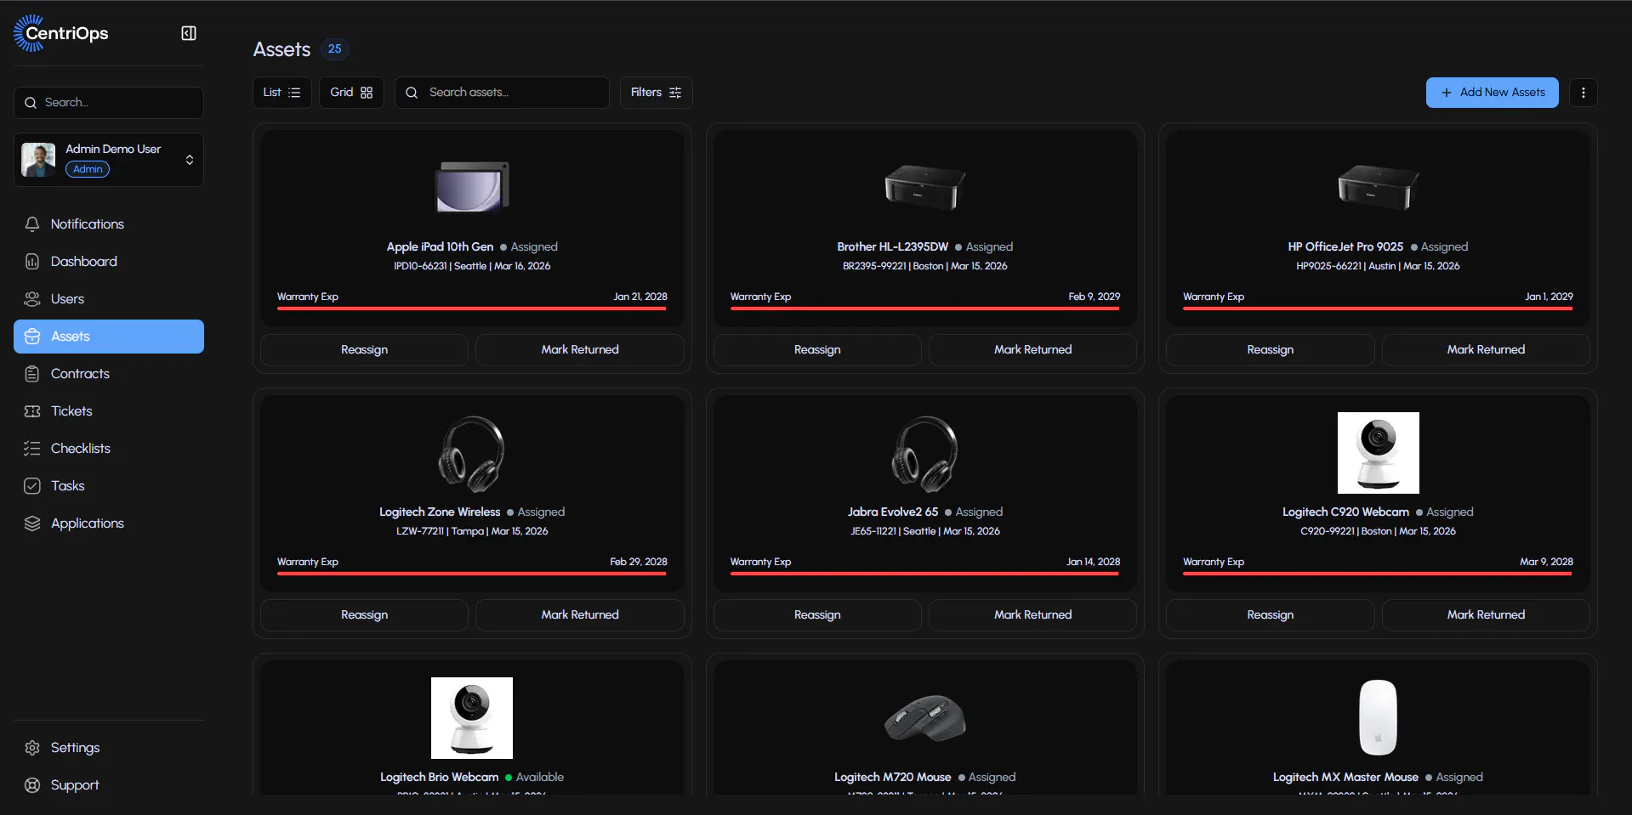Click the Admin role badge
This screenshot has width=1632, height=815.
[x=88, y=169]
